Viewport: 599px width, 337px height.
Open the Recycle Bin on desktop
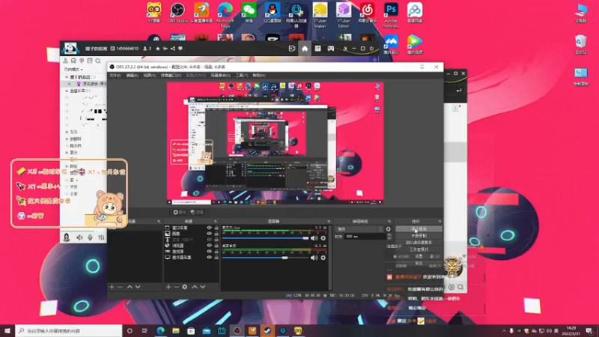581,44
